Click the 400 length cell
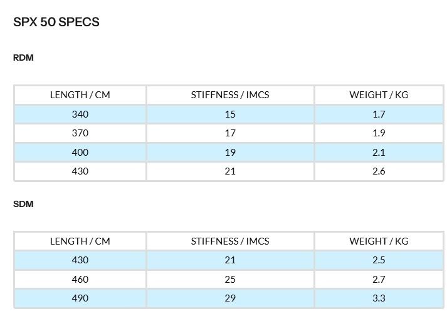 (x=80, y=153)
